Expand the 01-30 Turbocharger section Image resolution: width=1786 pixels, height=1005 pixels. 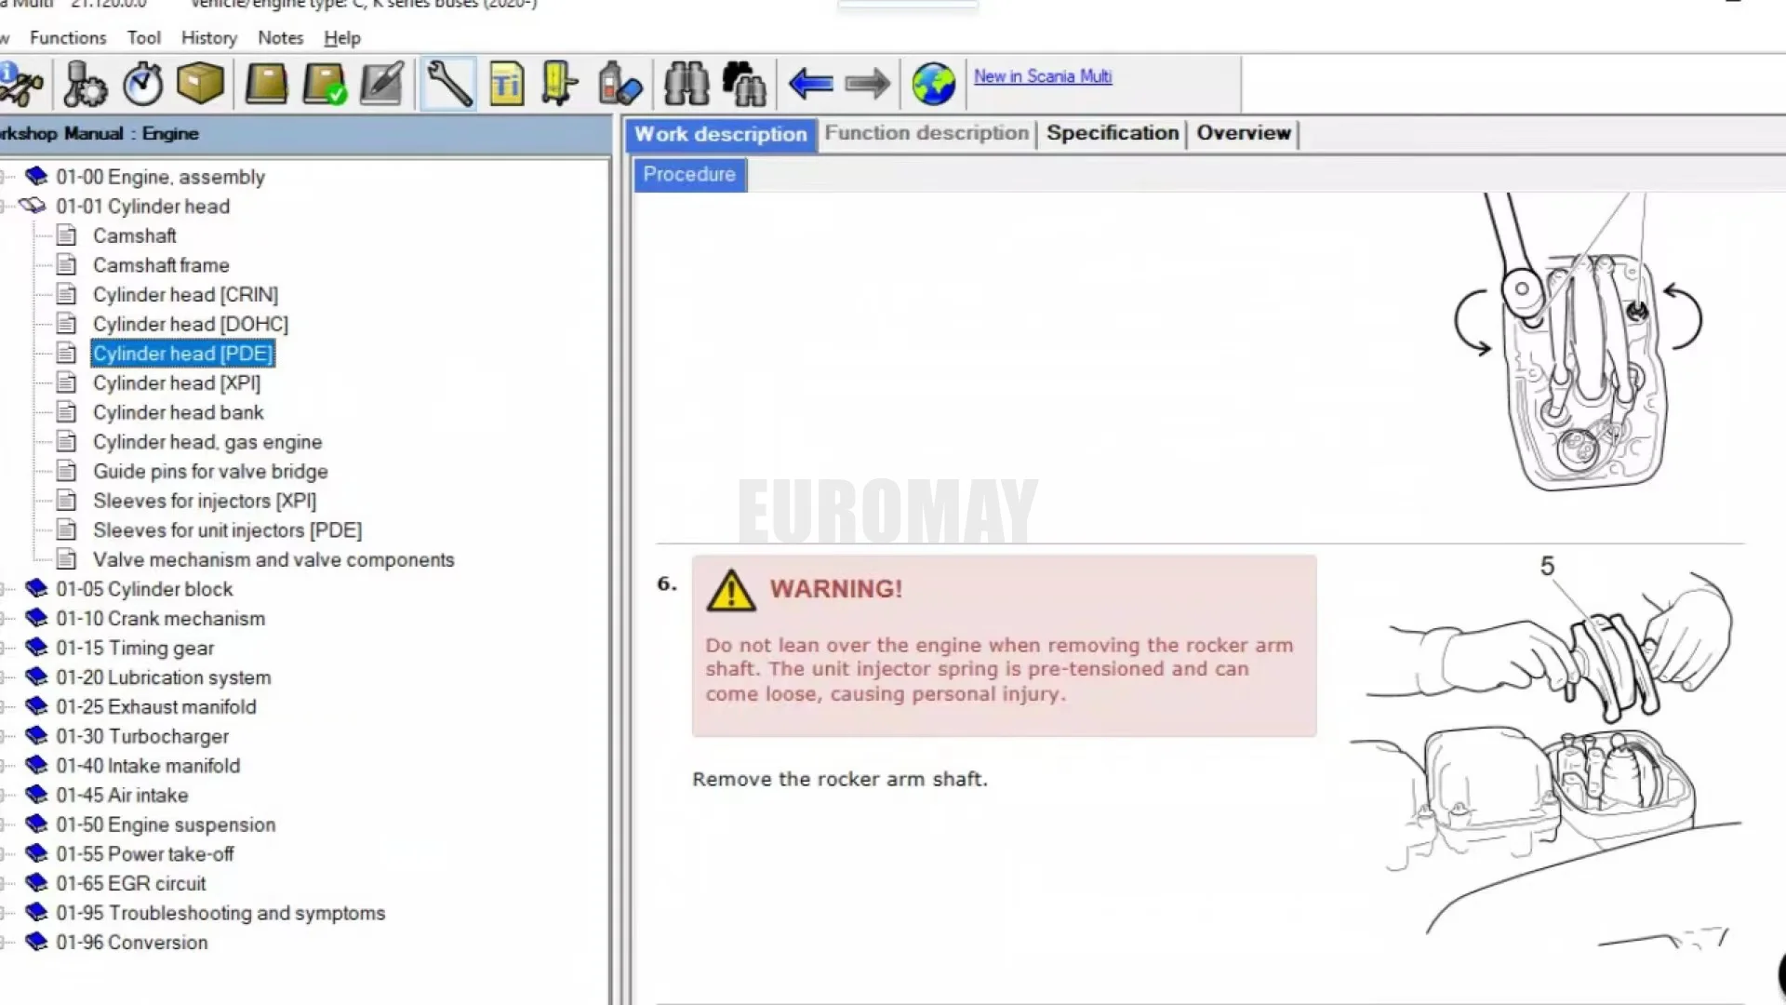pos(5,735)
